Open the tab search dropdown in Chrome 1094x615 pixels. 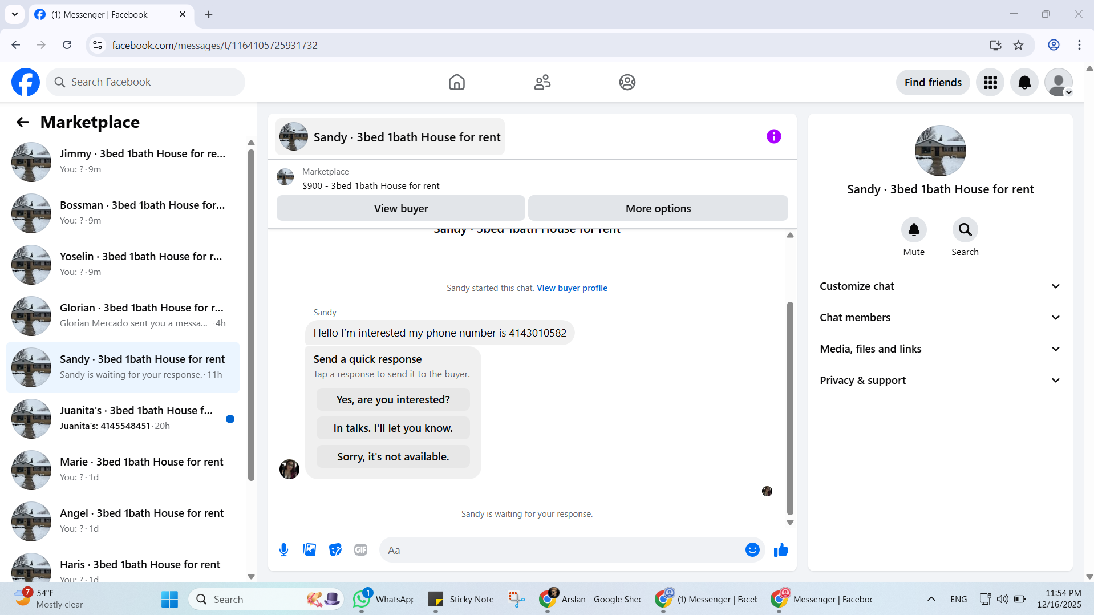pos(15,14)
